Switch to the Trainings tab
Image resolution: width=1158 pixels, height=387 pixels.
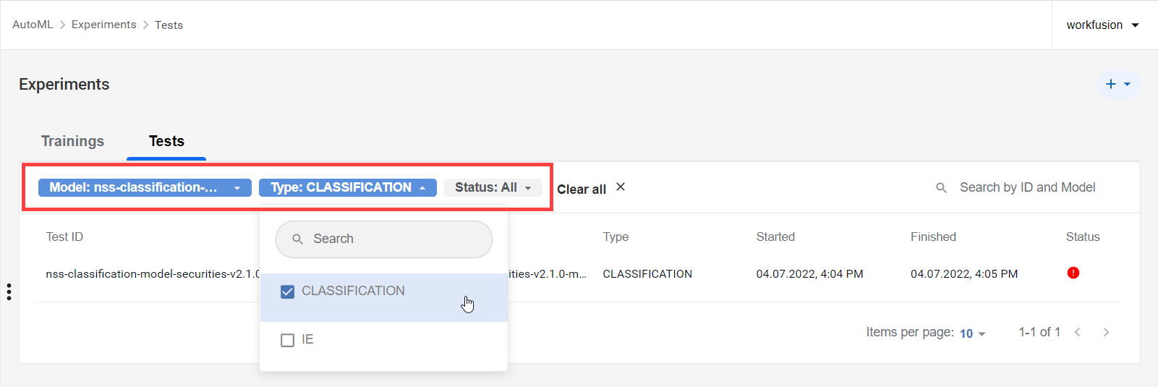click(x=72, y=141)
